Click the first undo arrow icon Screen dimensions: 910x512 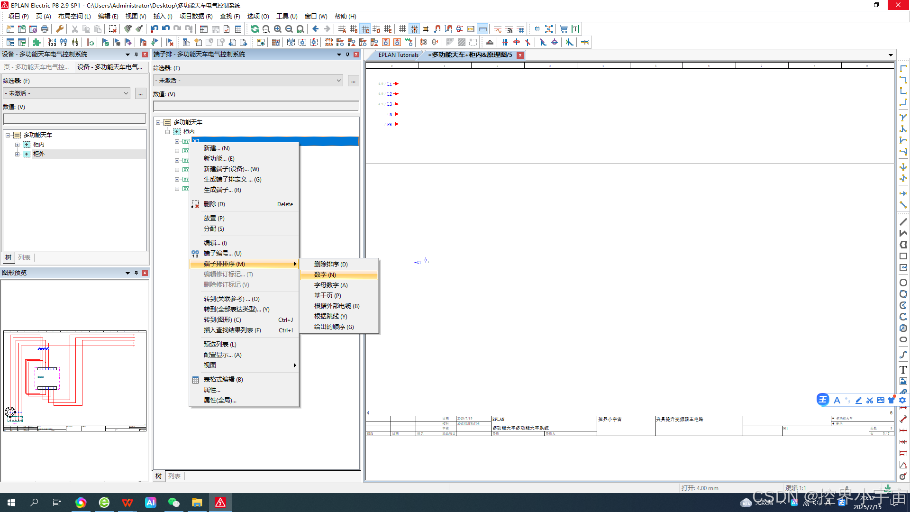[x=155, y=29]
